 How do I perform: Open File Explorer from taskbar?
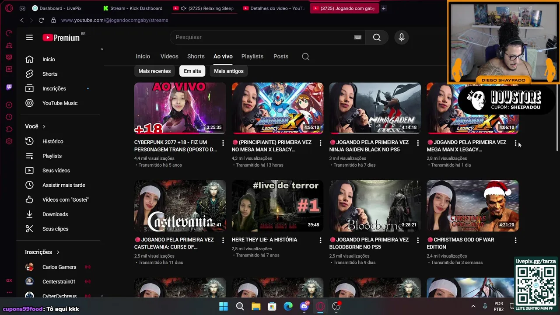point(256,306)
